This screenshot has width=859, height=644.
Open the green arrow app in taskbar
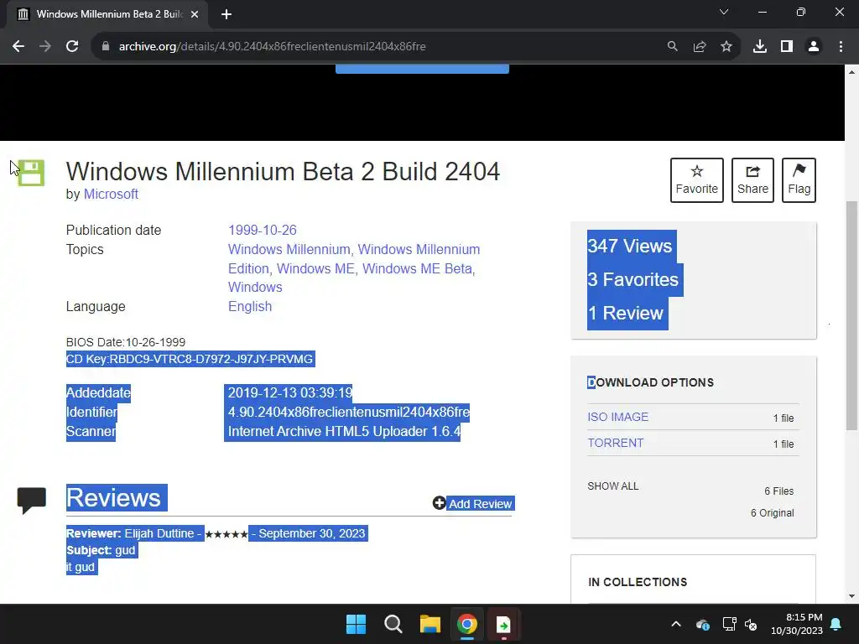[503, 624]
